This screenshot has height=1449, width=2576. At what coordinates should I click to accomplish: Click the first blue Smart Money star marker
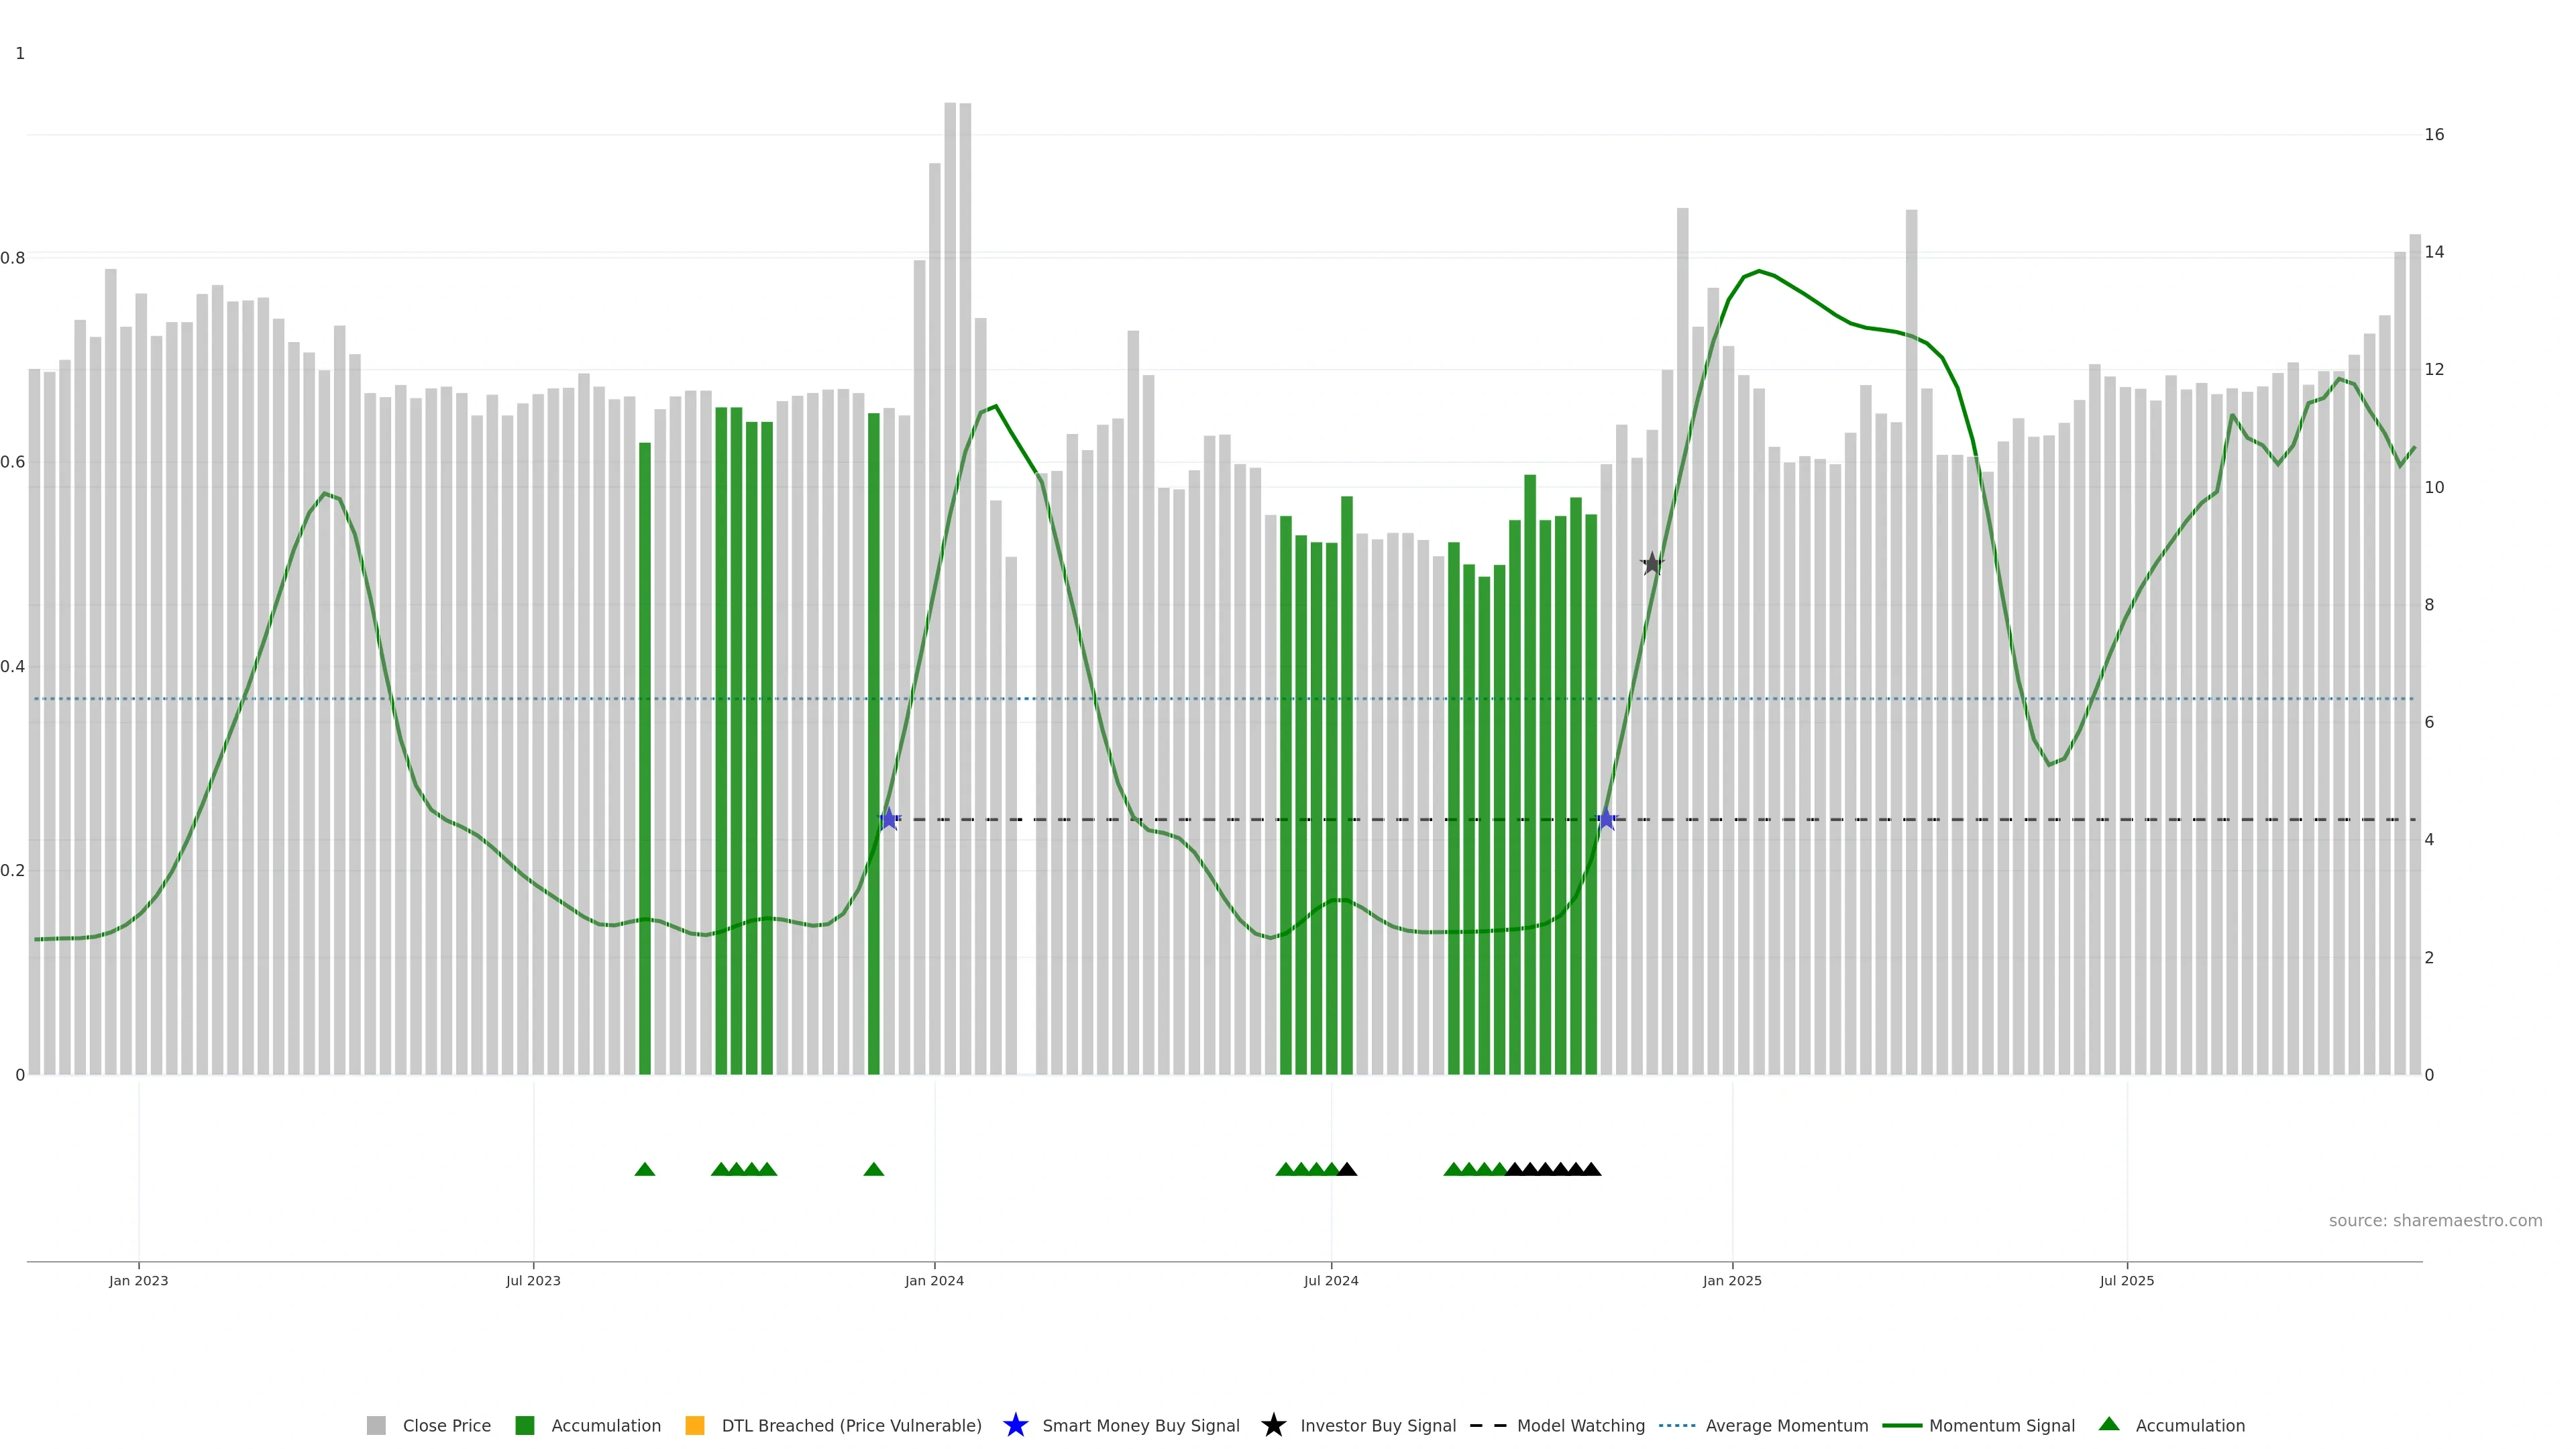tap(889, 819)
